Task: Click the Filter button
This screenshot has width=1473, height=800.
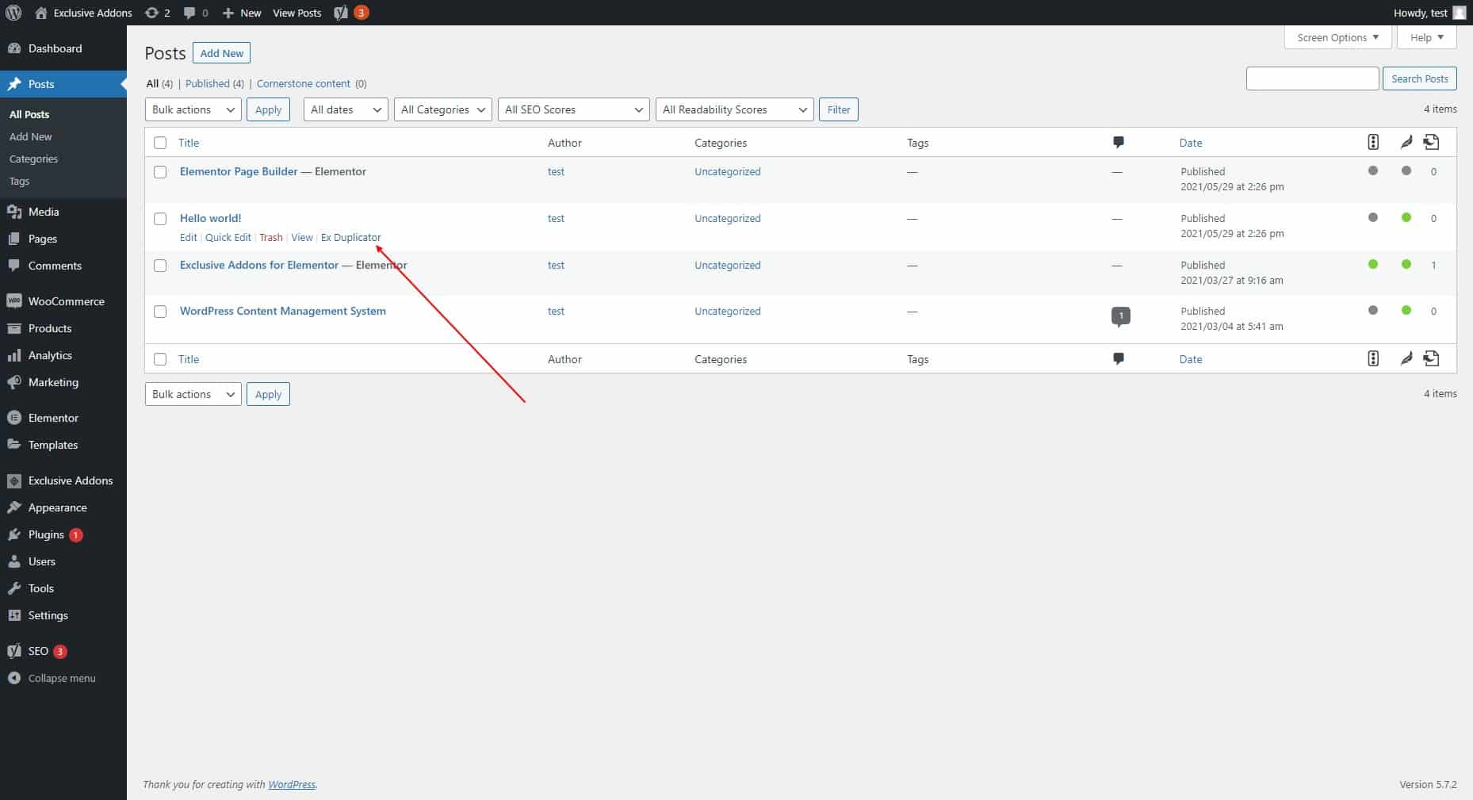Action: tap(839, 109)
